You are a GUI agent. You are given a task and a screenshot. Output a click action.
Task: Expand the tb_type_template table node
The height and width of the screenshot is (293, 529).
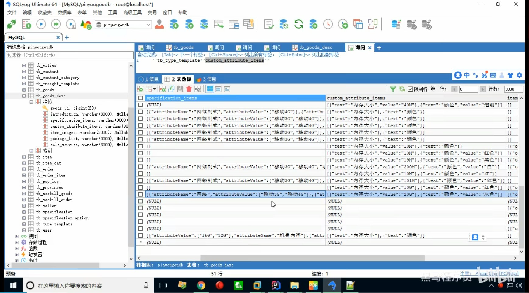[x=24, y=224]
